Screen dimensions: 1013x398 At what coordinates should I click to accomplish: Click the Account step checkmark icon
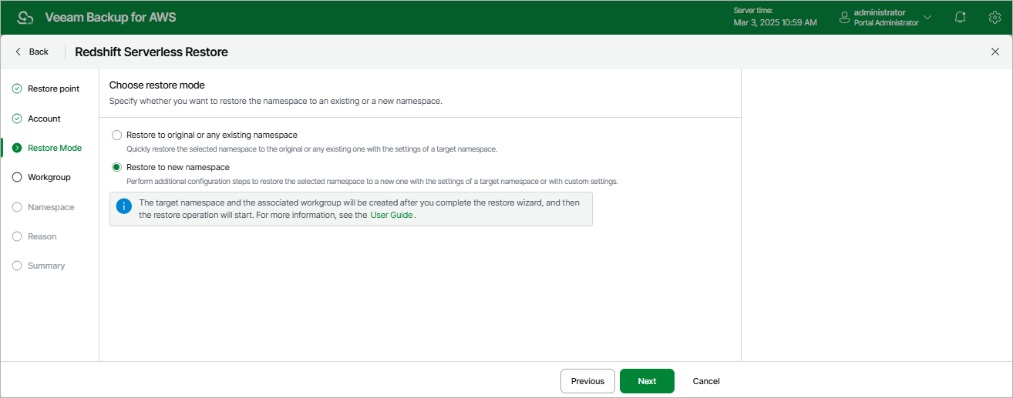pos(17,119)
